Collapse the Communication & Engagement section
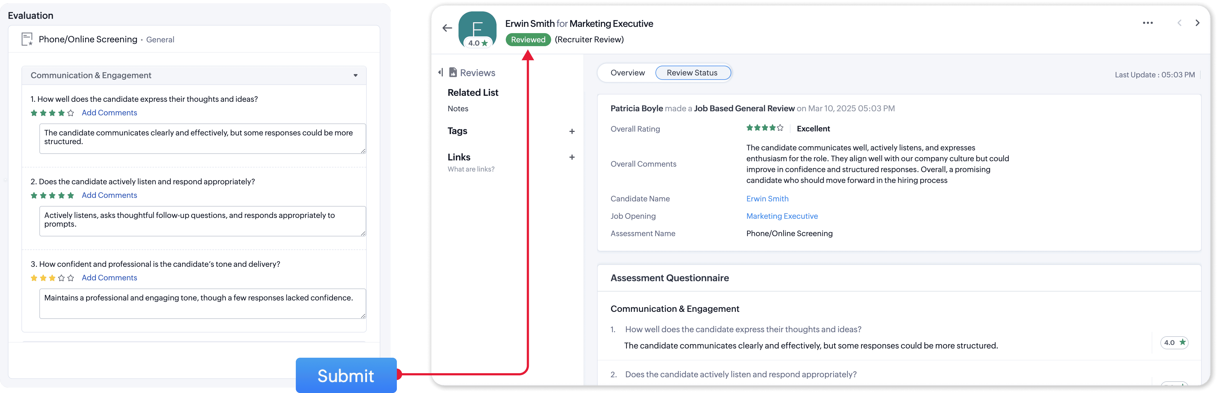This screenshot has height=393, width=1218. 356,75
